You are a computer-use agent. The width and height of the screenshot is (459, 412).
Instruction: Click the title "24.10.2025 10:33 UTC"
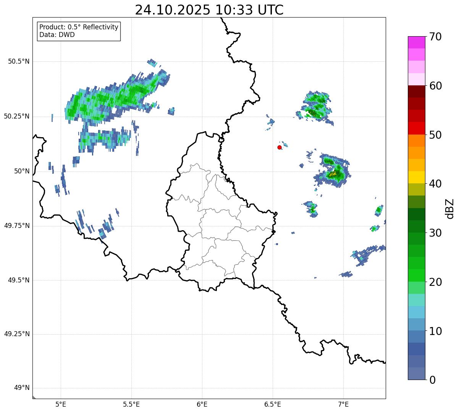click(x=209, y=10)
